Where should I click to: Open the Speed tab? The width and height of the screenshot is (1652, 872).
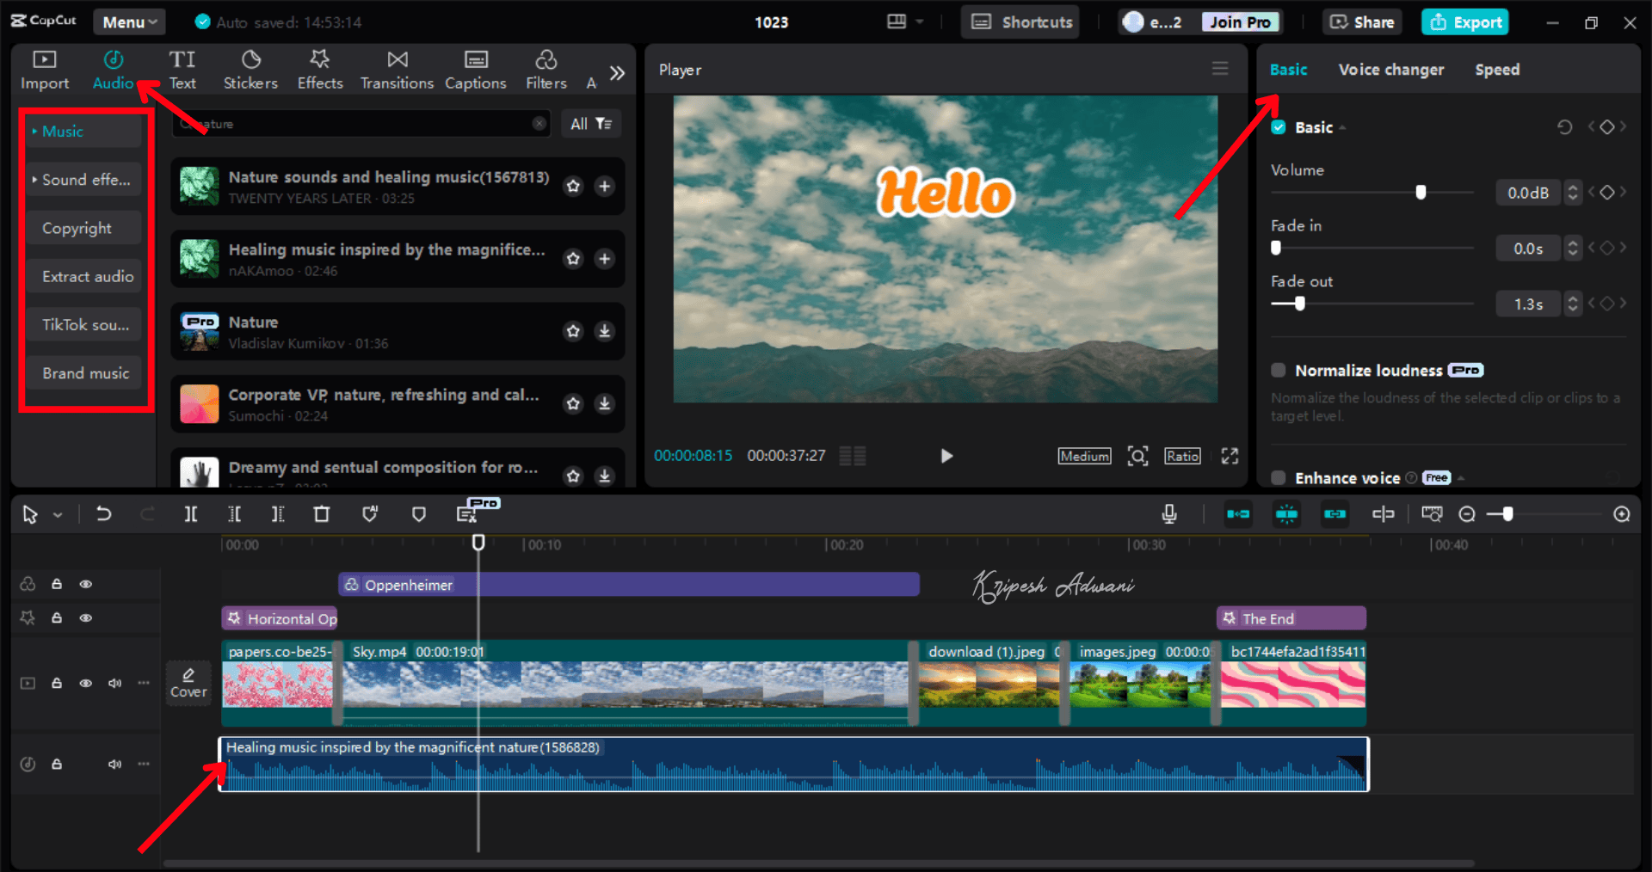pos(1496,70)
